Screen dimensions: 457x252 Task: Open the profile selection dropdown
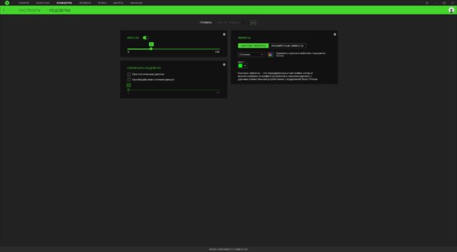point(232,22)
